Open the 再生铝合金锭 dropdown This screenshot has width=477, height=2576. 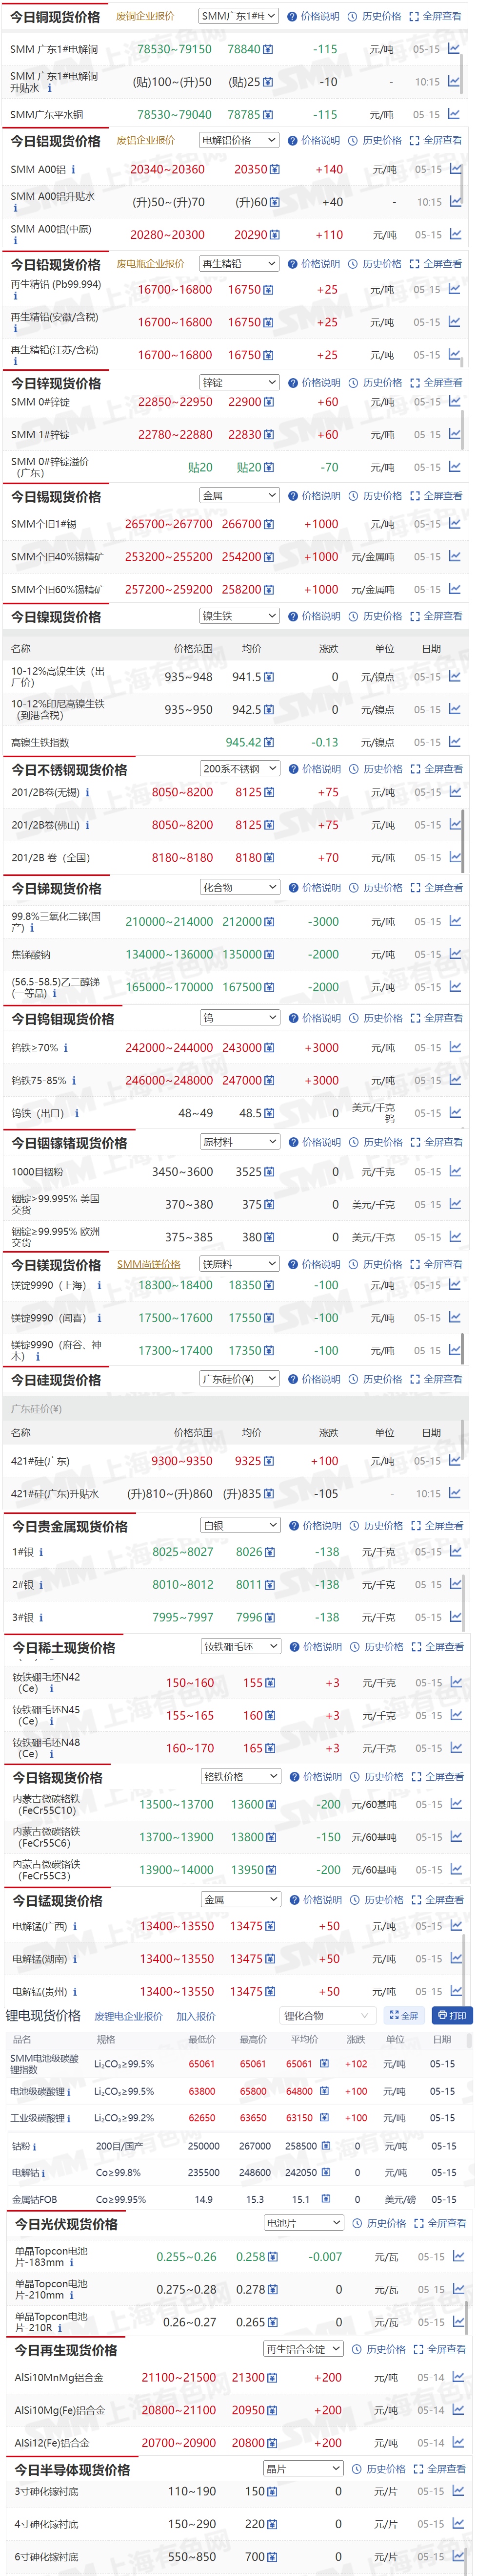click(x=303, y=2348)
